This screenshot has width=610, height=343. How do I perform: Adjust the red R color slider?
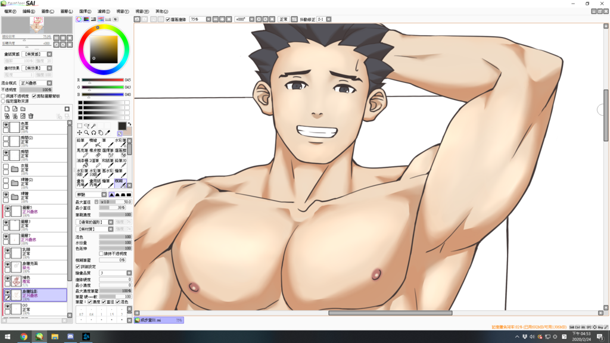pos(102,80)
